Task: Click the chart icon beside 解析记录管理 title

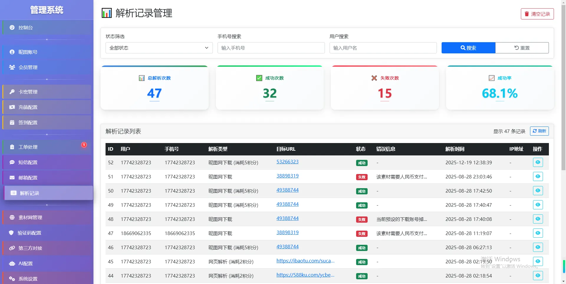Action: [x=106, y=13]
